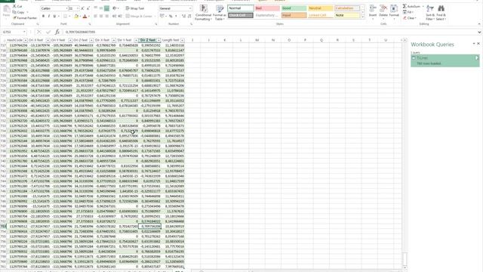Click the Insert Function fx icon

coord(57,32)
